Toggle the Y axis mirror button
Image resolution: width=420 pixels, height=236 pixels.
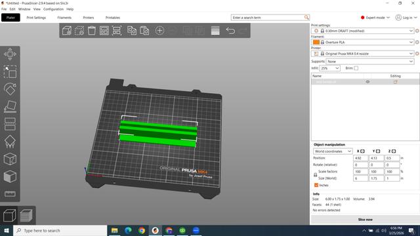click(x=378, y=151)
